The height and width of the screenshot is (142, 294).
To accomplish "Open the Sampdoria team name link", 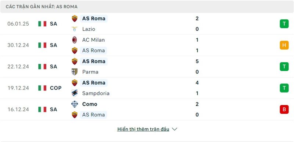I will pyautogui.click(x=96, y=93).
